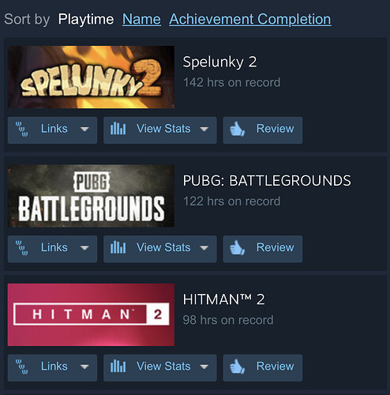Expand View Stats dropdown arrow for HITMAN 2
Image resolution: width=390 pixels, height=395 pixels.
click(204, 367)
